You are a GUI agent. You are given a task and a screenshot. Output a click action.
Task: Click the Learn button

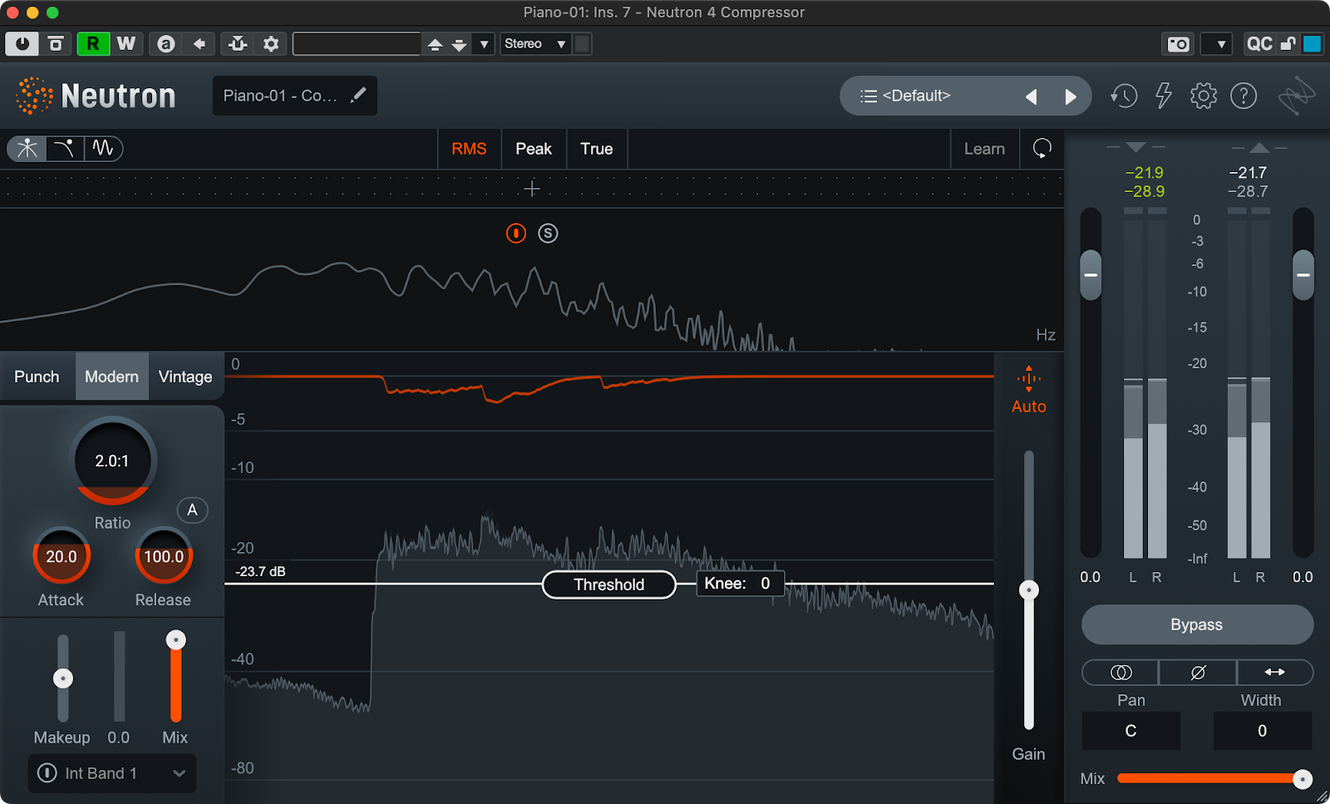pyautogui.click(x=984, y=149)
